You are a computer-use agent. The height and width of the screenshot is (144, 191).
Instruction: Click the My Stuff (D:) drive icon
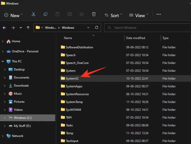click(11, 126)
